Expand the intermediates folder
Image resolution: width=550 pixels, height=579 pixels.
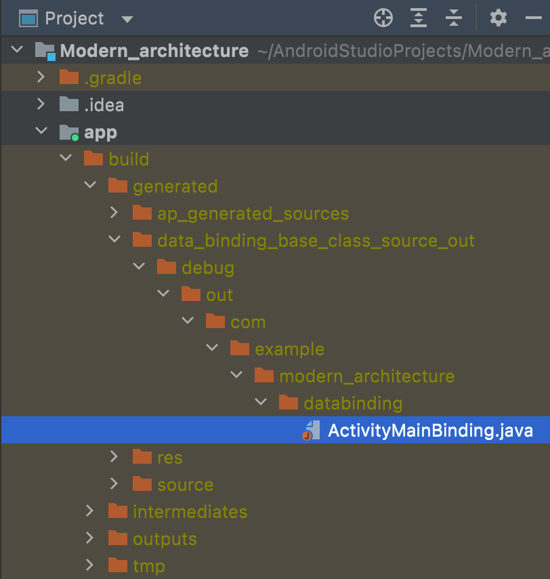89,511
